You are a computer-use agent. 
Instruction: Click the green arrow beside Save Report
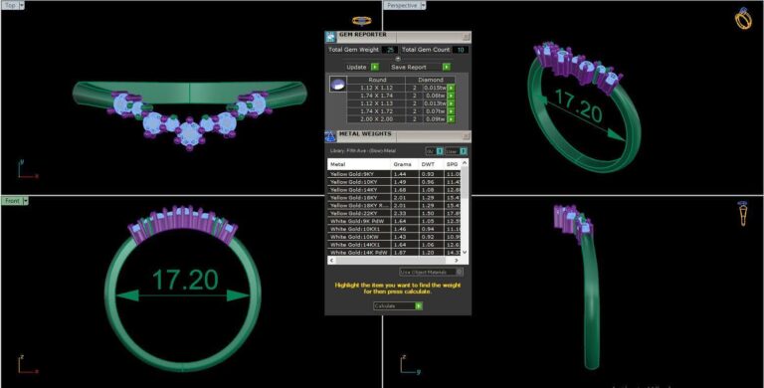pyautogui.click(x=447, y=67)
